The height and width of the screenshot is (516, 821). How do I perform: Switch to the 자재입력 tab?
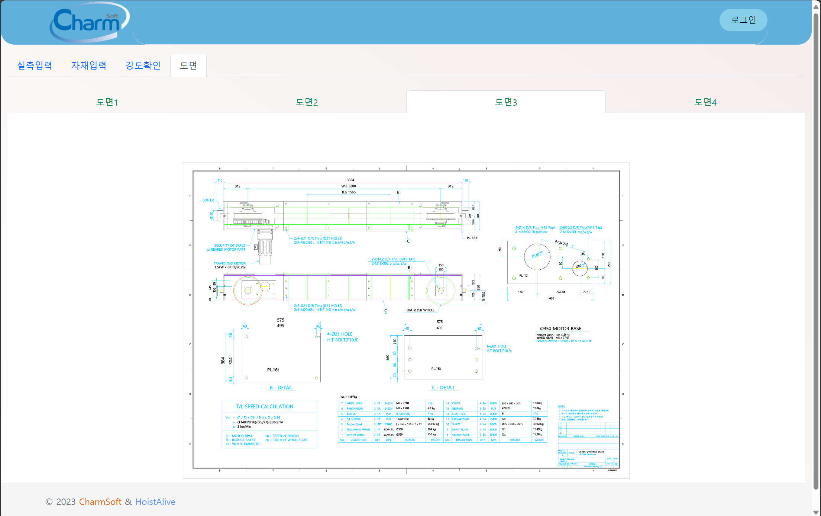click(89, 65)
